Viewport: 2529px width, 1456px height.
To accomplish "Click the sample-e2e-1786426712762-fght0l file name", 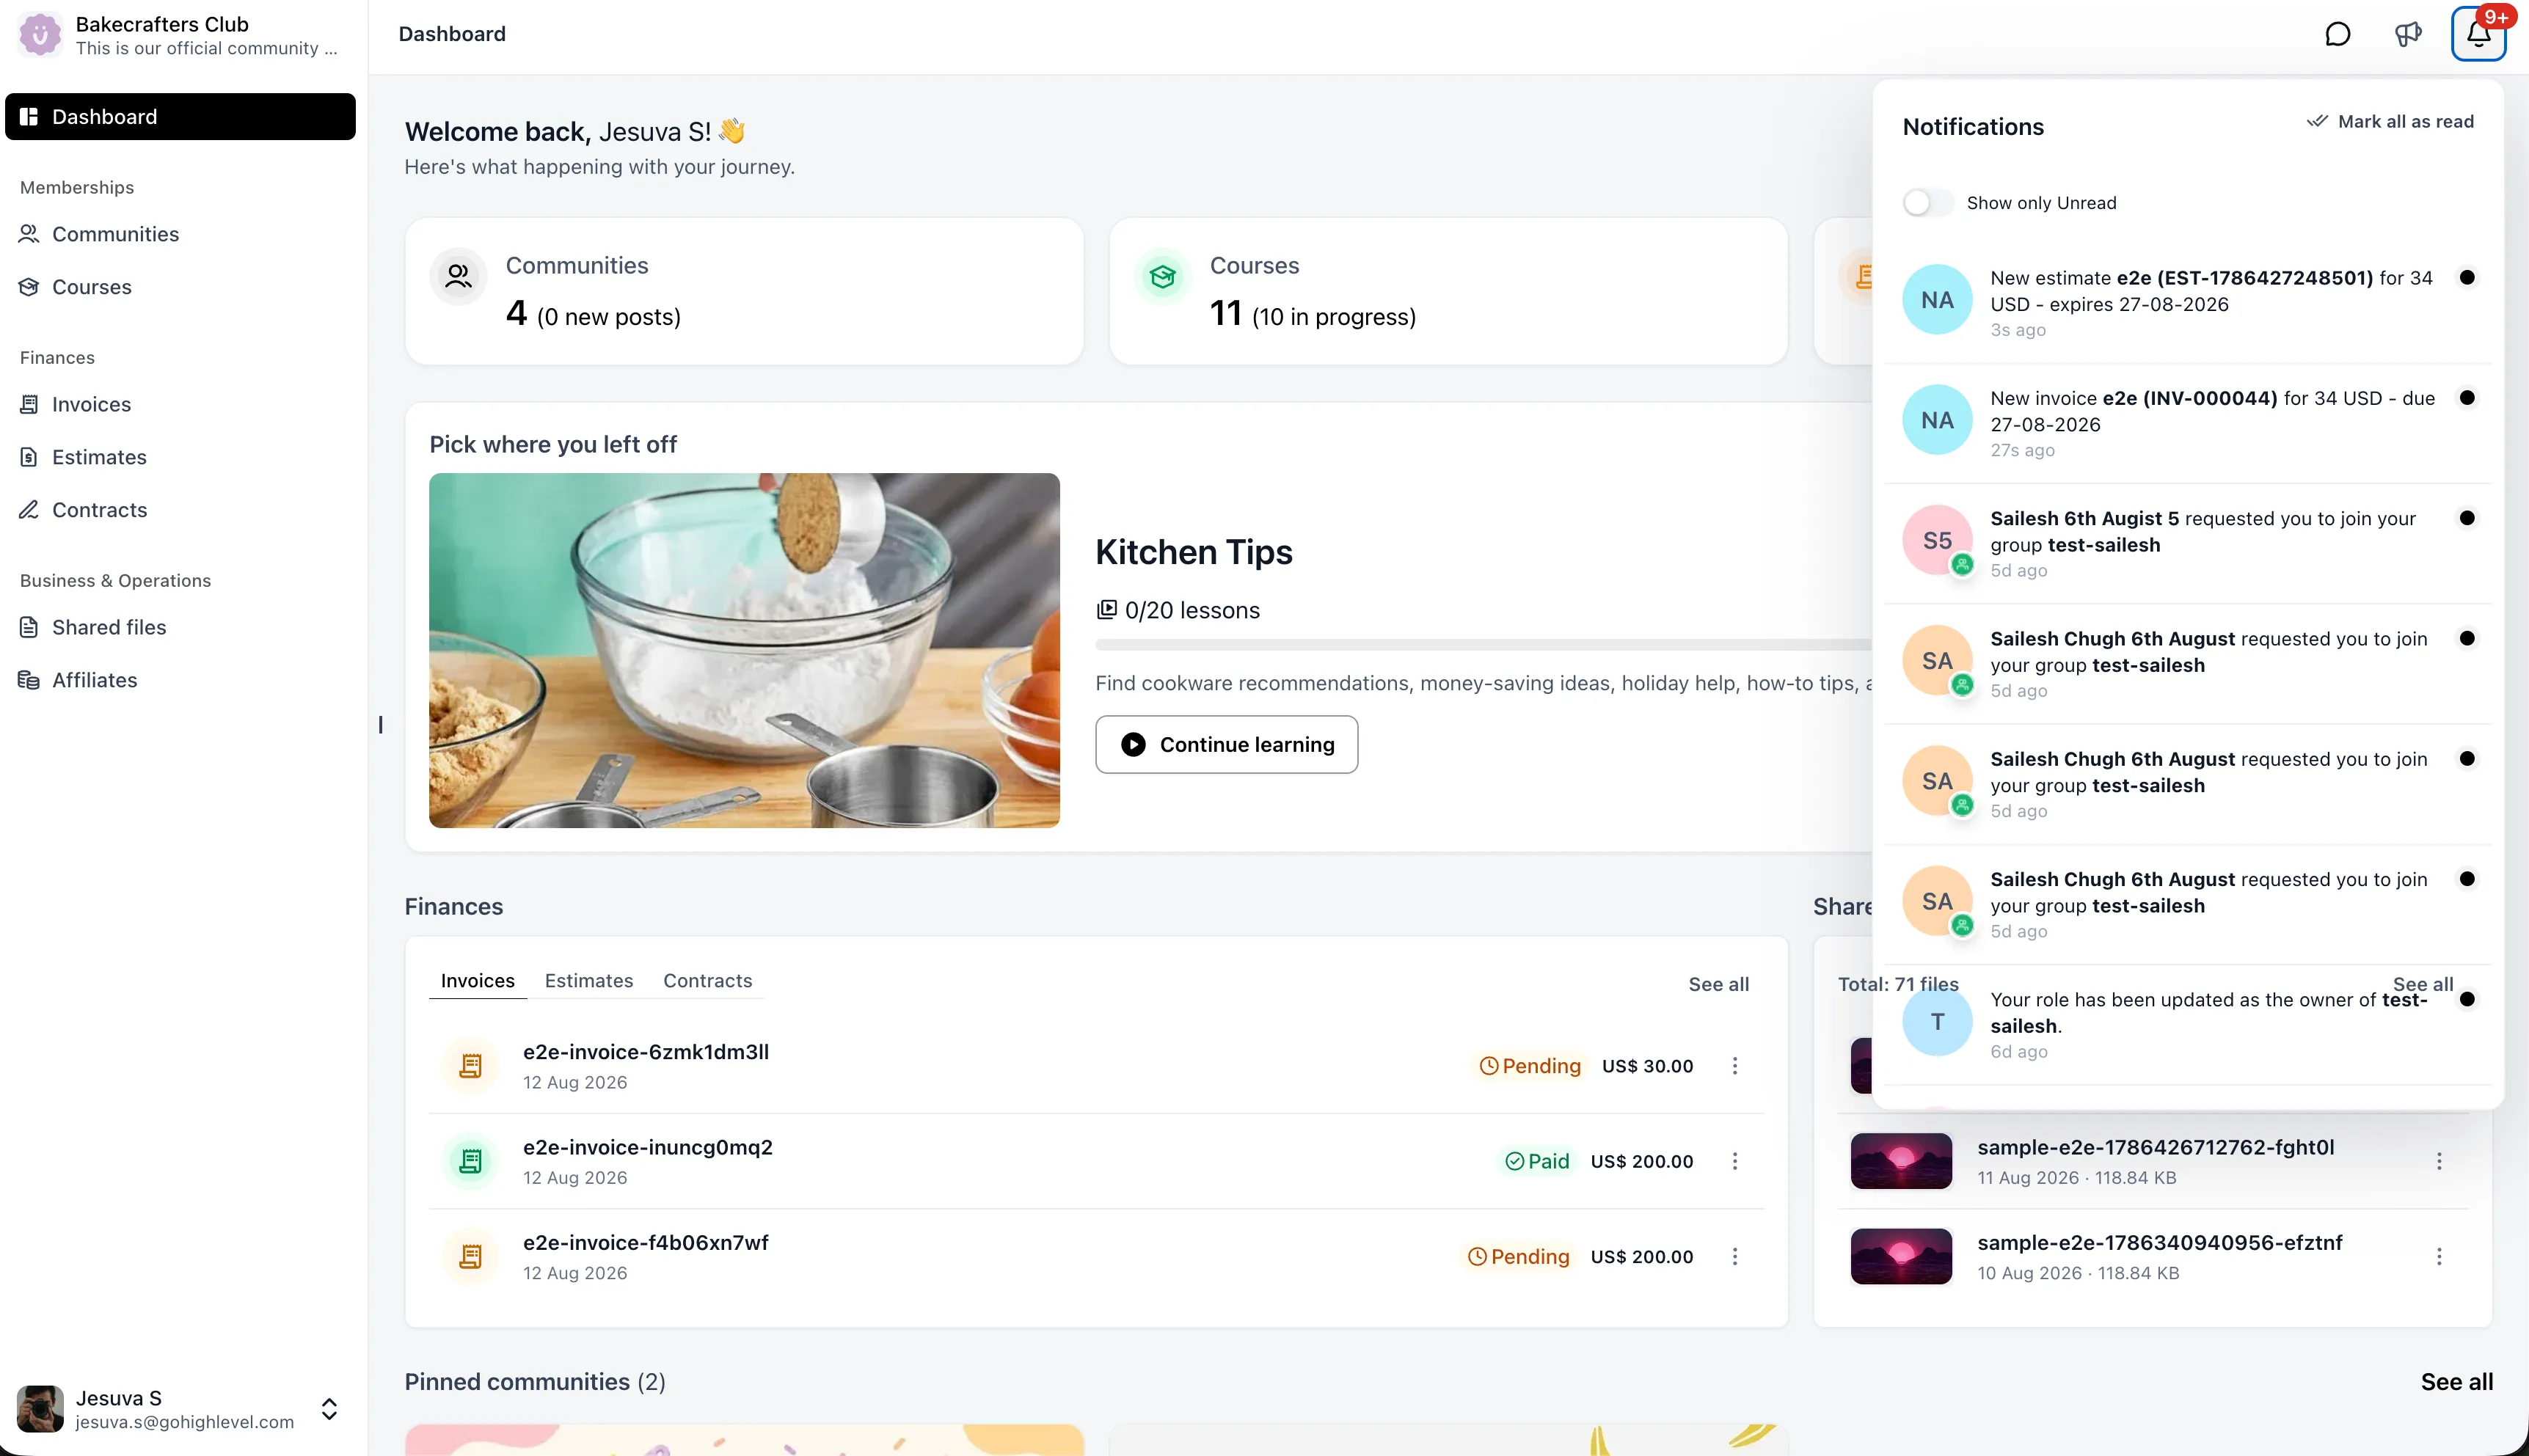I will click(x=2155, y=1147).
